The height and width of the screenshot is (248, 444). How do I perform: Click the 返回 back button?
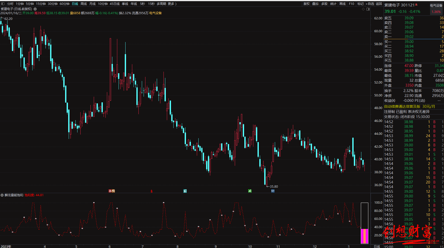pos(379,4)
